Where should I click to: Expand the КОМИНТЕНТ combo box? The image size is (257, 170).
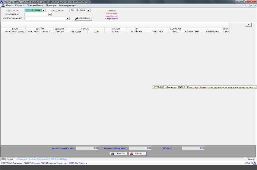point(50,14)
